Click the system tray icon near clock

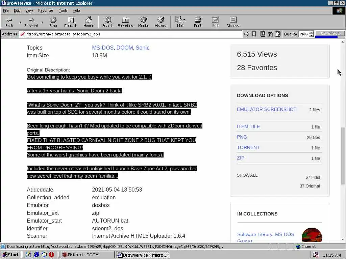click(316, 255)
